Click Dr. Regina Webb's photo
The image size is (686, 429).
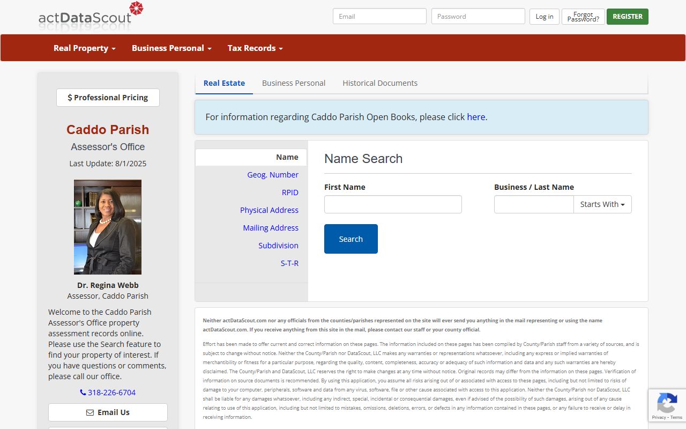point(108,227)
